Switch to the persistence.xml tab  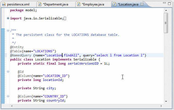[18, 4]
